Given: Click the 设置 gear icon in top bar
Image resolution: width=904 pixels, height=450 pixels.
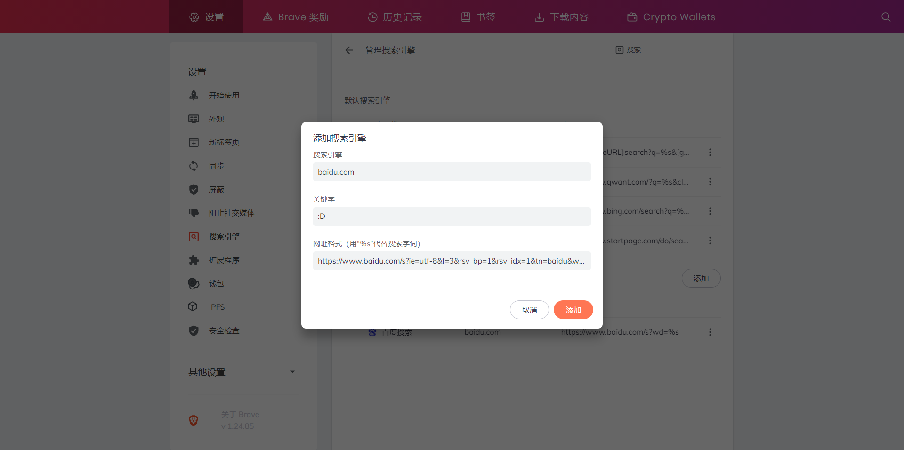Looking at the screenshot, I should tap(194, 17).
